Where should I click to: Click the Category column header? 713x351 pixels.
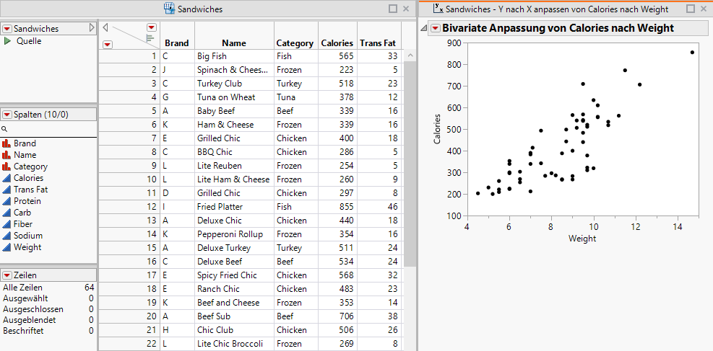coord(295,43)
